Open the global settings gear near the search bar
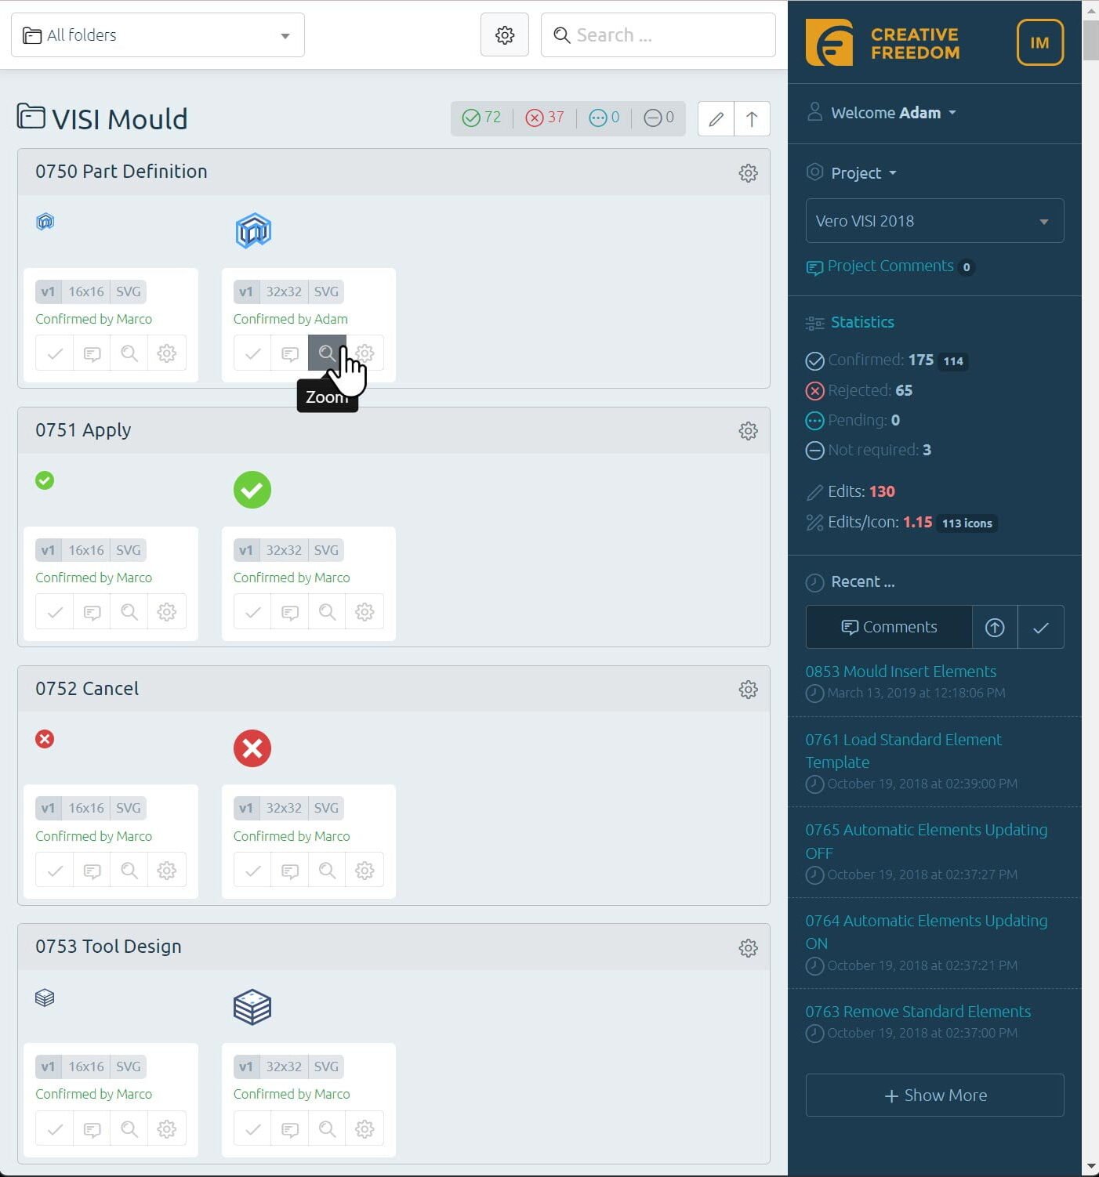Viewport: 1099px width, 1177px height. [x=504, y=34]
